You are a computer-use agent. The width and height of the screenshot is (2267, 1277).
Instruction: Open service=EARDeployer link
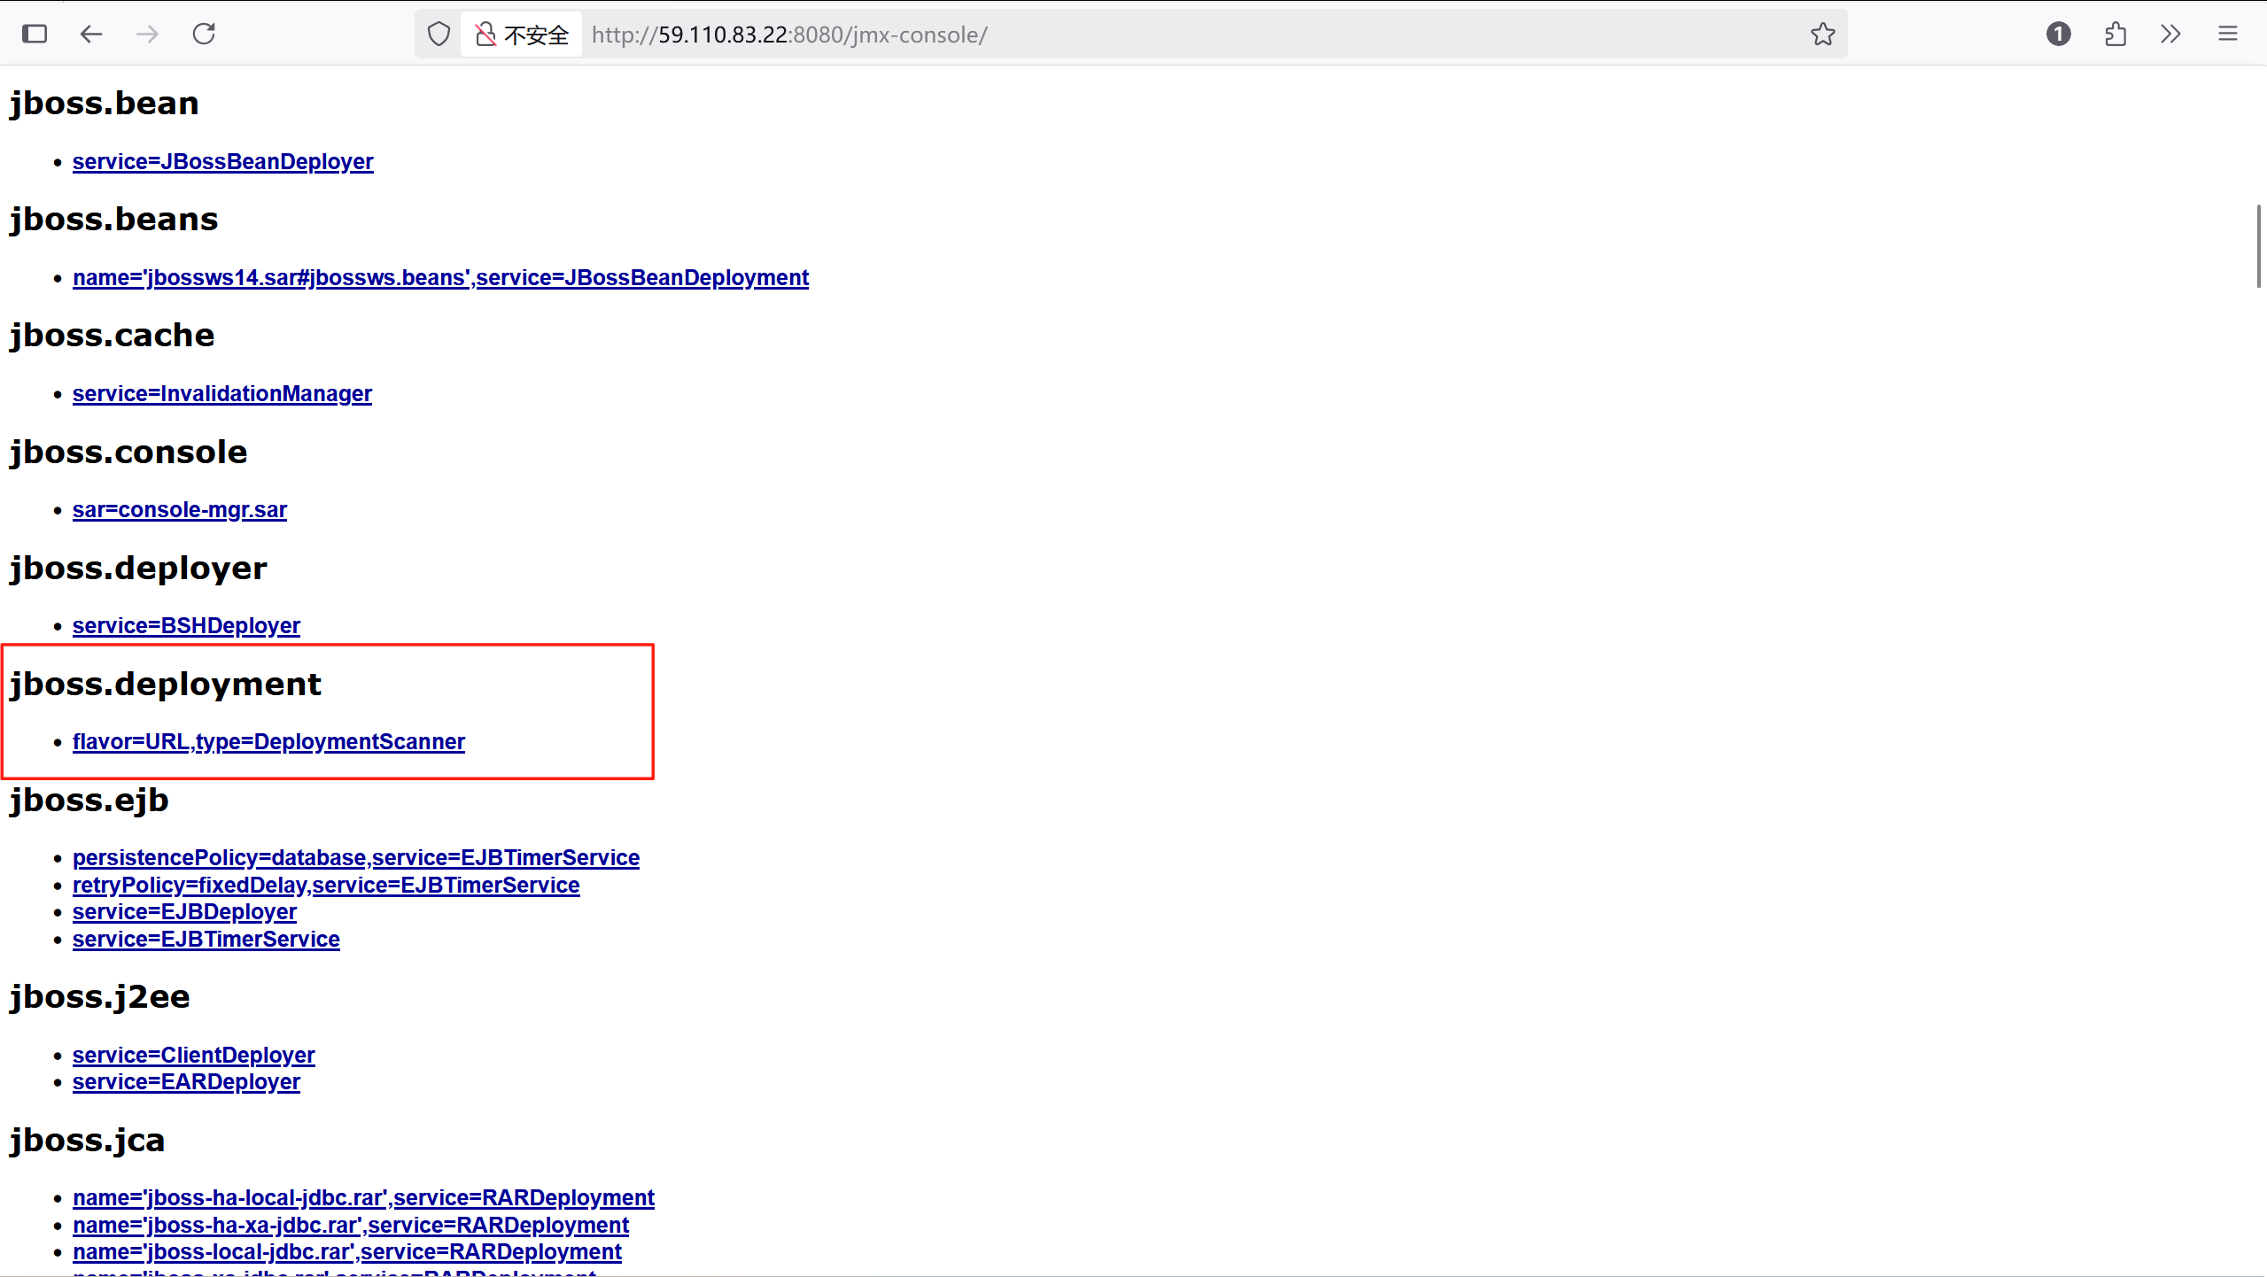[x=186, y=1082]
